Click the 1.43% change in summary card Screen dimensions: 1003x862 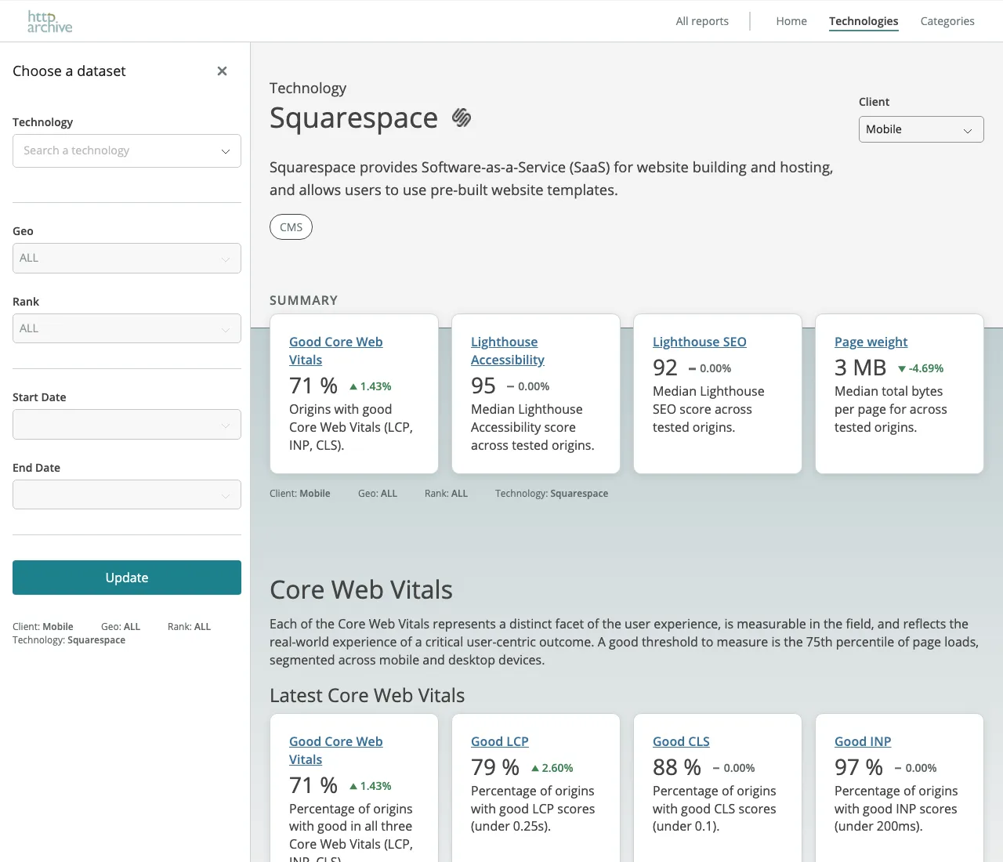click(371, 386)
